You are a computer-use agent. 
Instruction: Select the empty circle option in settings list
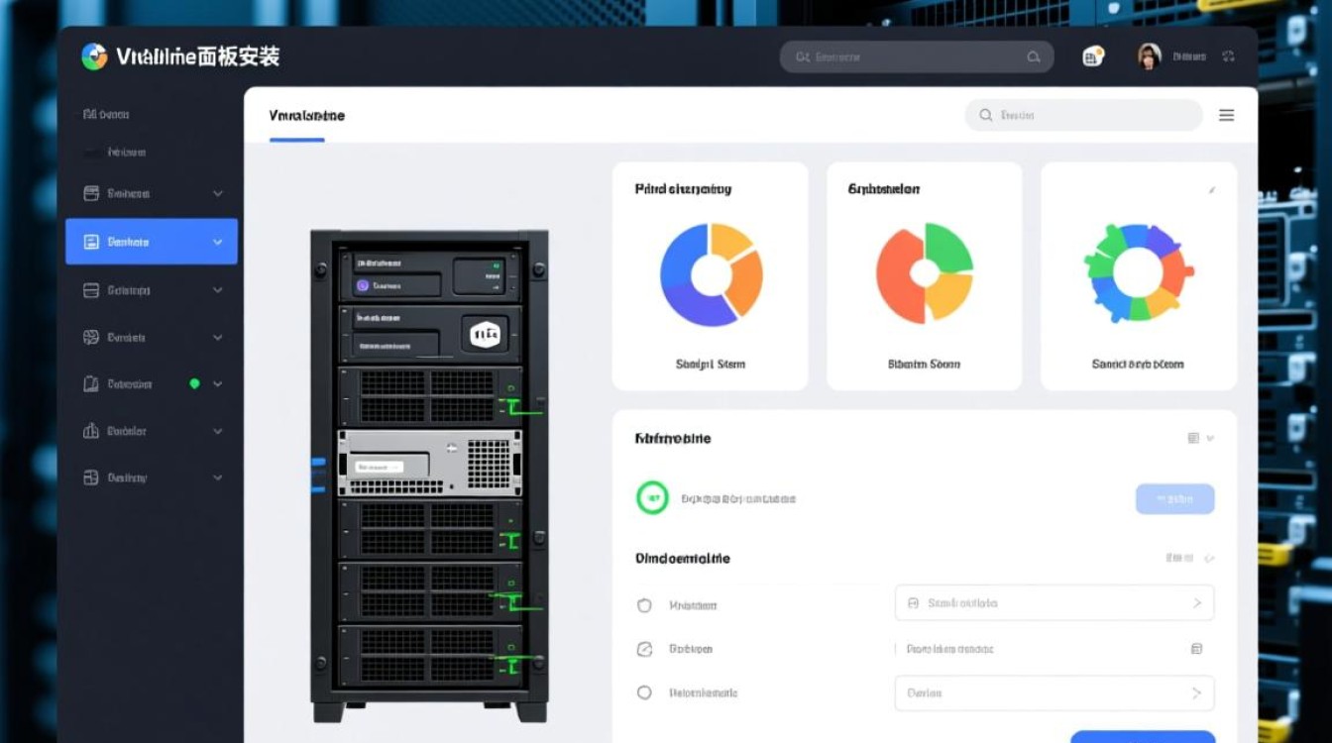(x=644, y=693)
